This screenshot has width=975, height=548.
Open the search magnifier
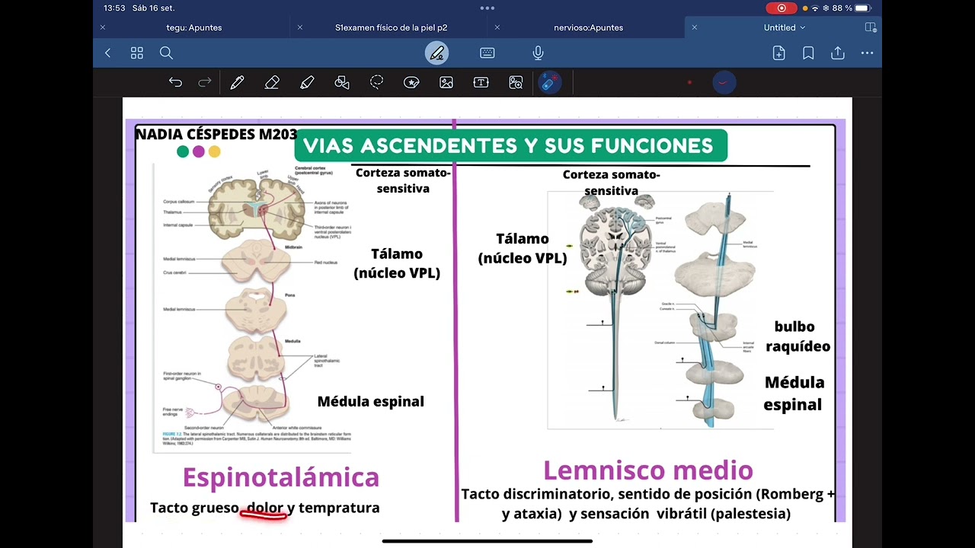166,53
